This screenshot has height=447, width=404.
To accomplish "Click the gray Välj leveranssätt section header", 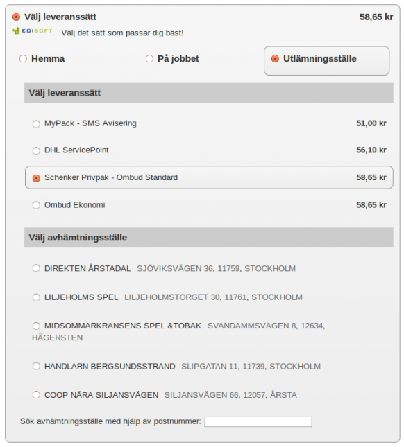I will click(209, 93).
